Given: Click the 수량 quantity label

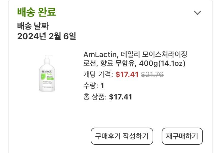Looking at the screenshot, I should pyautogui.click(x=90, y=86).
